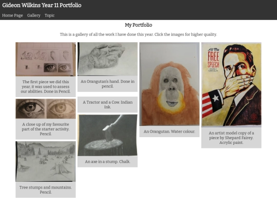The height and width of the screenshot is (208, 277).
Task: Go to the Gallery page
Action: coord(34,15)
